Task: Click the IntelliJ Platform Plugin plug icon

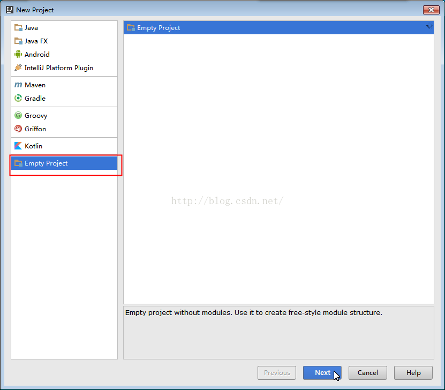Action: [18, 67]
